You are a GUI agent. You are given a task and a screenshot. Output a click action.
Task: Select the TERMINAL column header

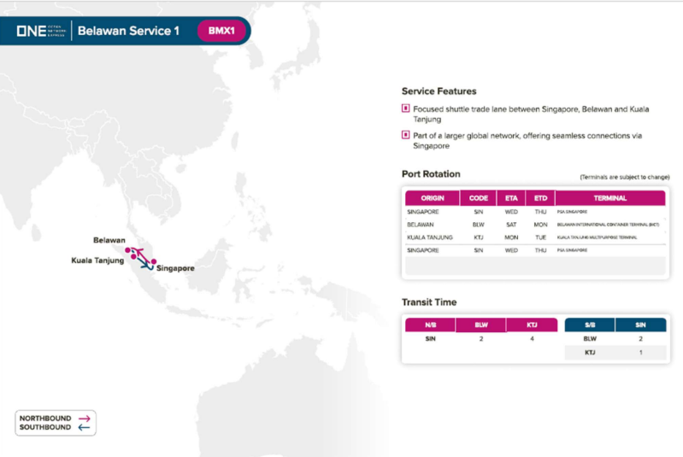pos(609,198)
